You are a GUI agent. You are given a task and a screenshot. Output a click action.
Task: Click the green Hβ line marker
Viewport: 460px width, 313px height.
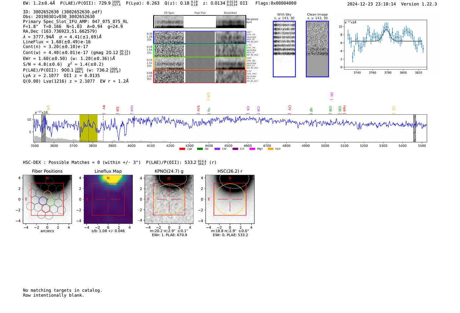click(x=311, y=111)
